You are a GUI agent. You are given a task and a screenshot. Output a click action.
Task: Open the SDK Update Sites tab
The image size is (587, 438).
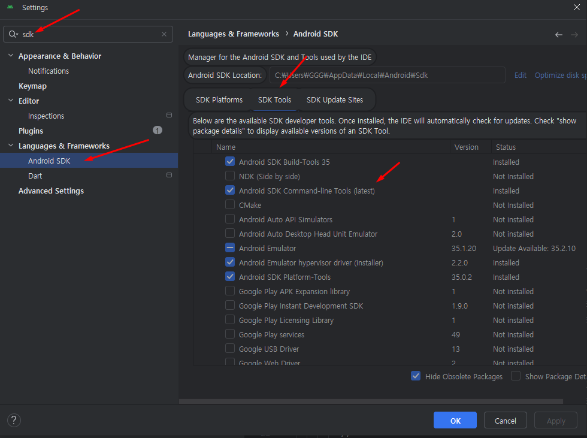(335, 100)
